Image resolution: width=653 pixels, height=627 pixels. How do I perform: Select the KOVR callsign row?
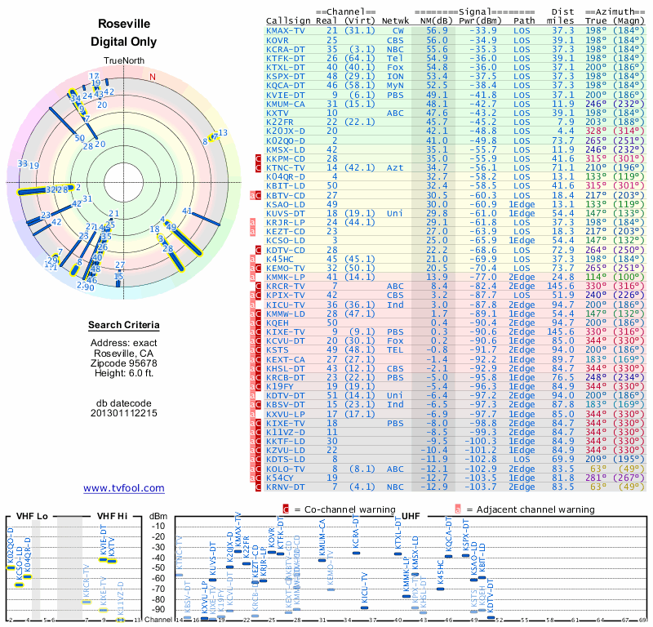click(455, 40)
